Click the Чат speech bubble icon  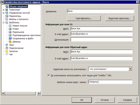[x=7, y=54]
